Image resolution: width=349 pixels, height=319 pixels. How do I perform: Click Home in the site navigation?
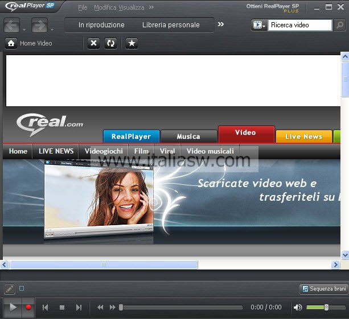[18, 151]
